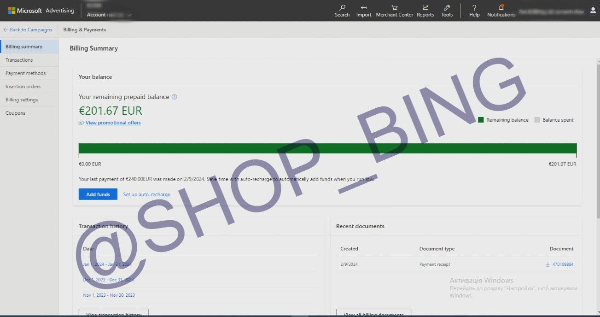Open the Search magnifier icon

[x=342, y=7]
